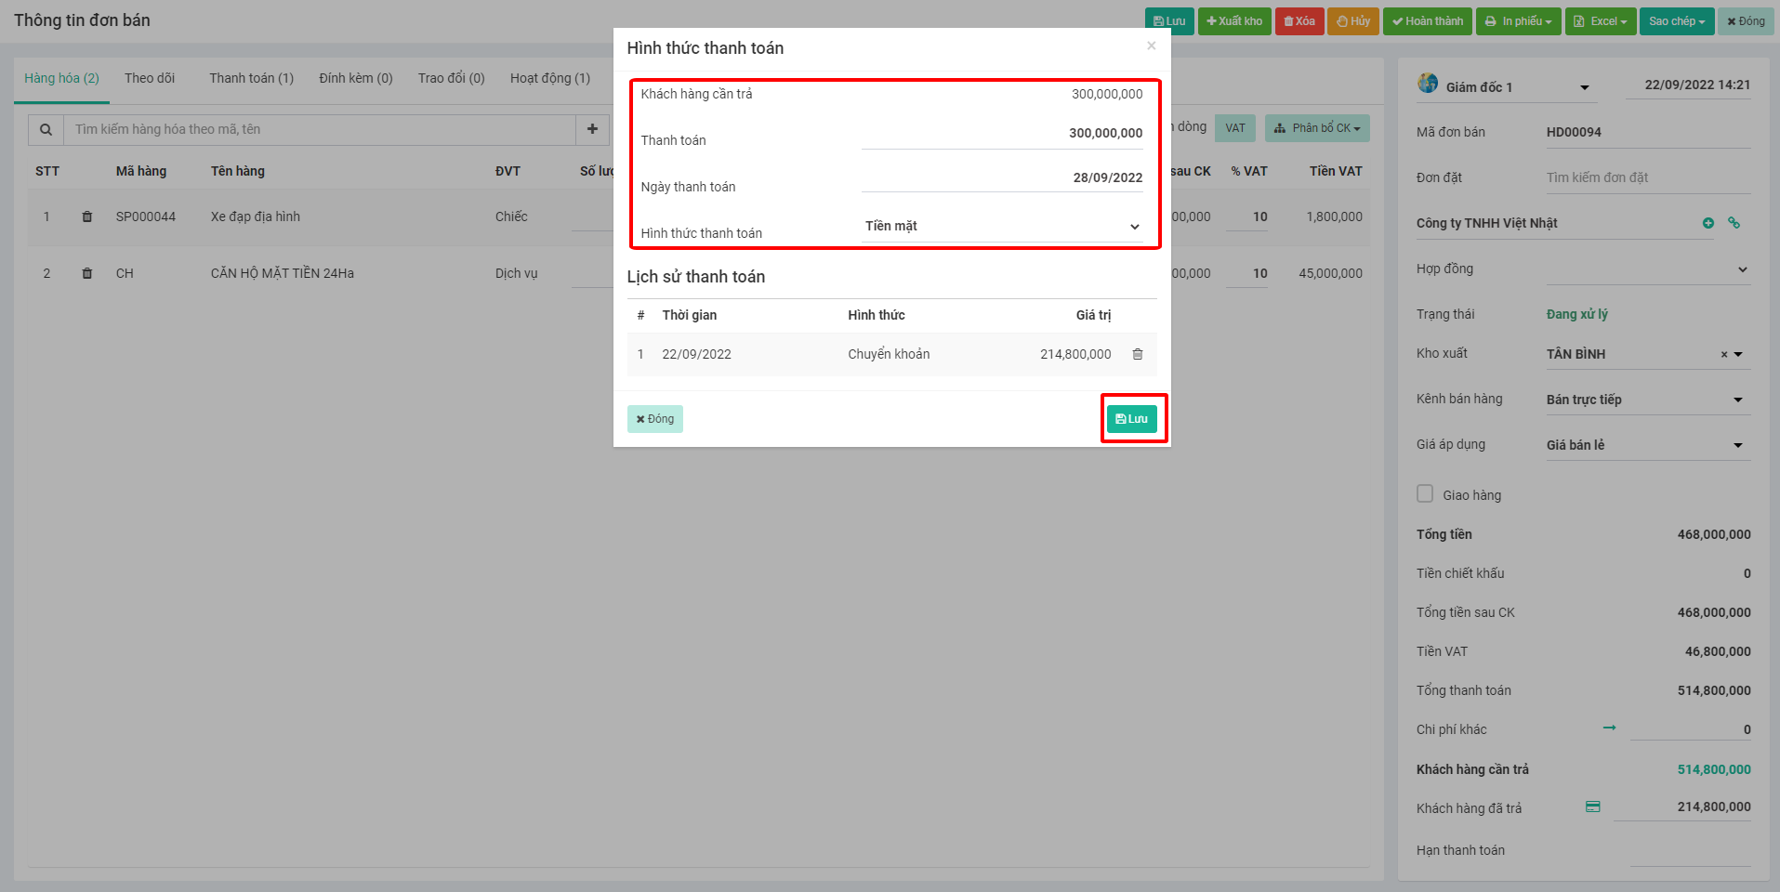This screenshot has width=1780, height=892.
Task: Close the payment dialog with X
Action: [x=1151, y=46]
